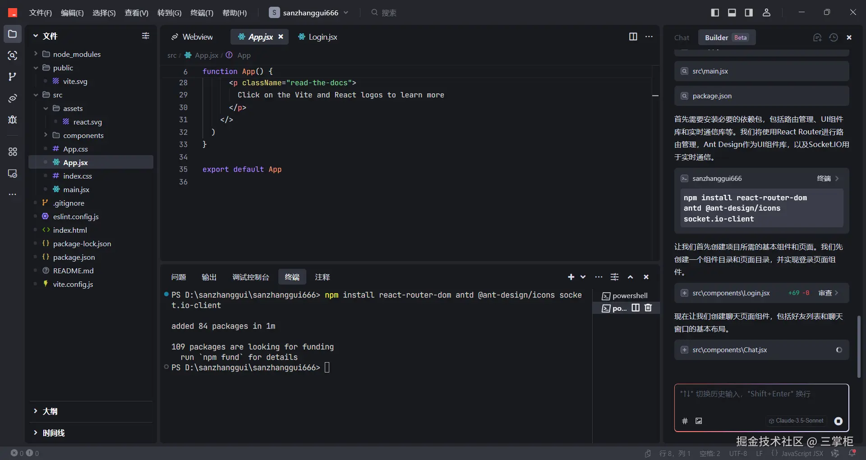Viewport: 866px width, 460px height.
Task: Kill the powershell terminal with trash icon
Action: pyautogui.click(x=648, y=308)
